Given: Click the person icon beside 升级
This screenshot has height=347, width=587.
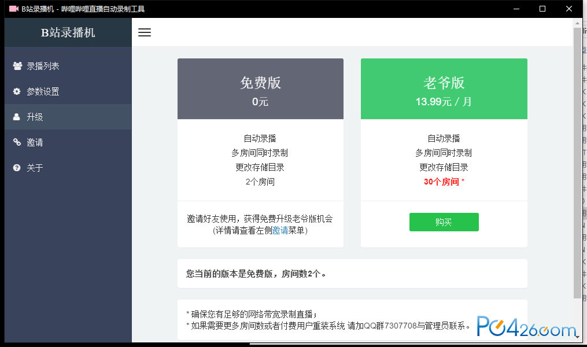Looking at the screenshot, I should (x=16, y=117).
